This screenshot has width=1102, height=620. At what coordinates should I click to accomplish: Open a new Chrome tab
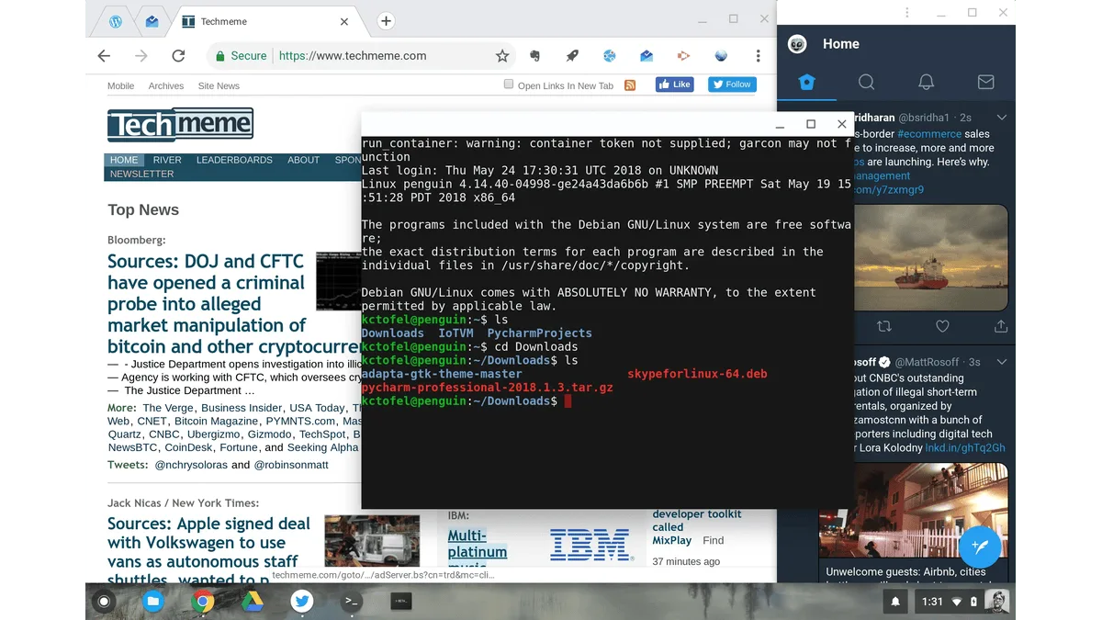click(387, 21)
